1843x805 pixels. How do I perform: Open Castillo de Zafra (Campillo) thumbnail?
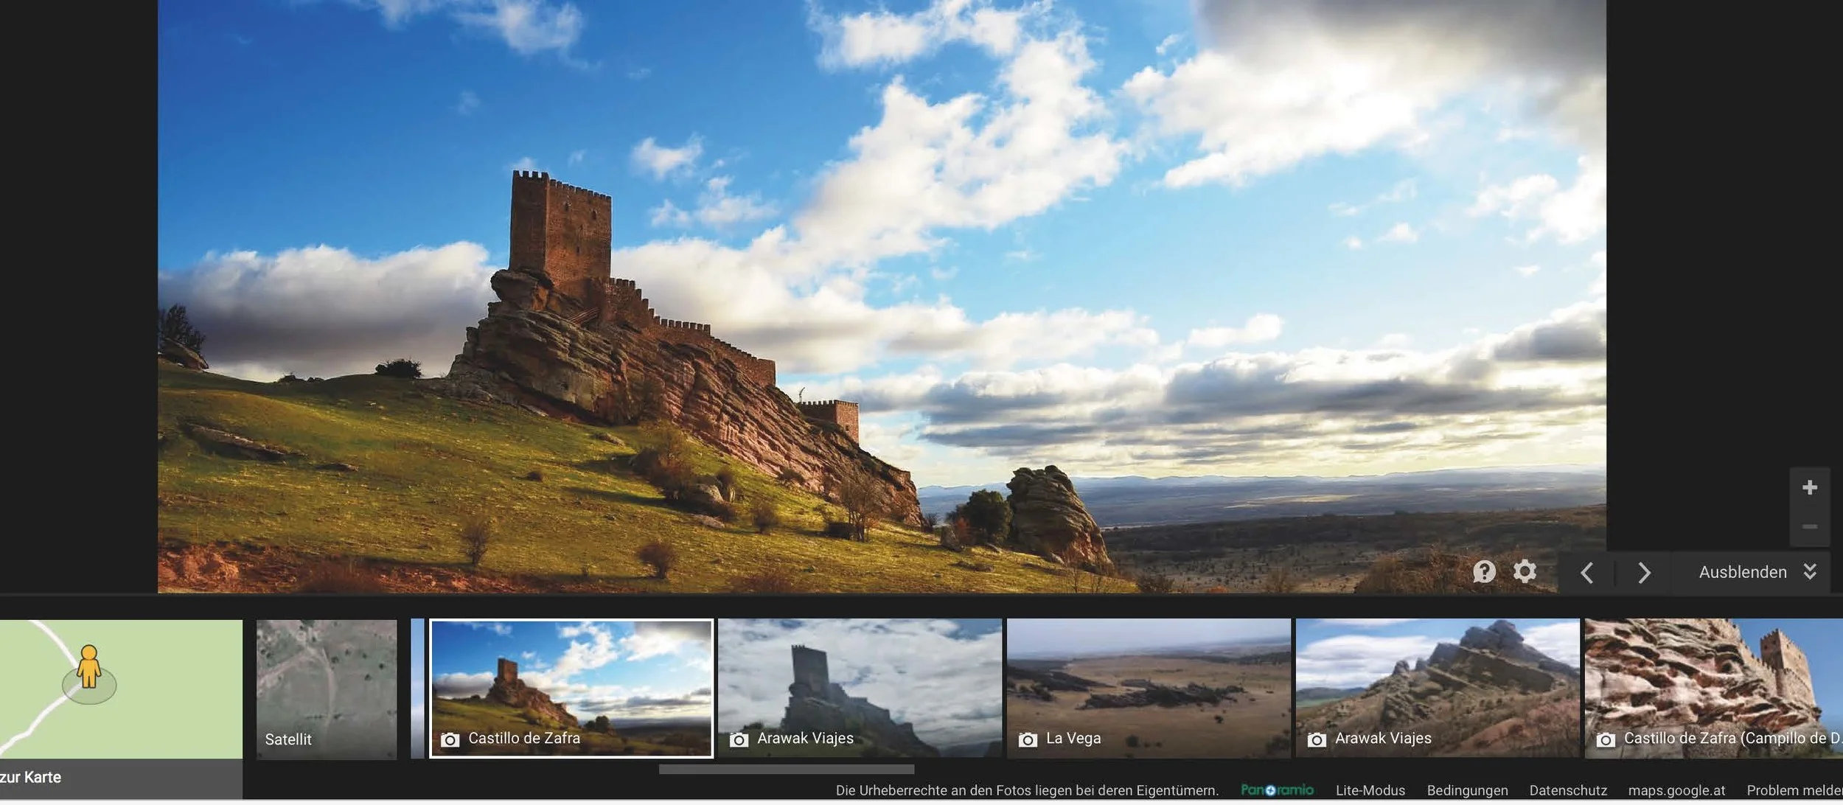(x=1713, y=688)
